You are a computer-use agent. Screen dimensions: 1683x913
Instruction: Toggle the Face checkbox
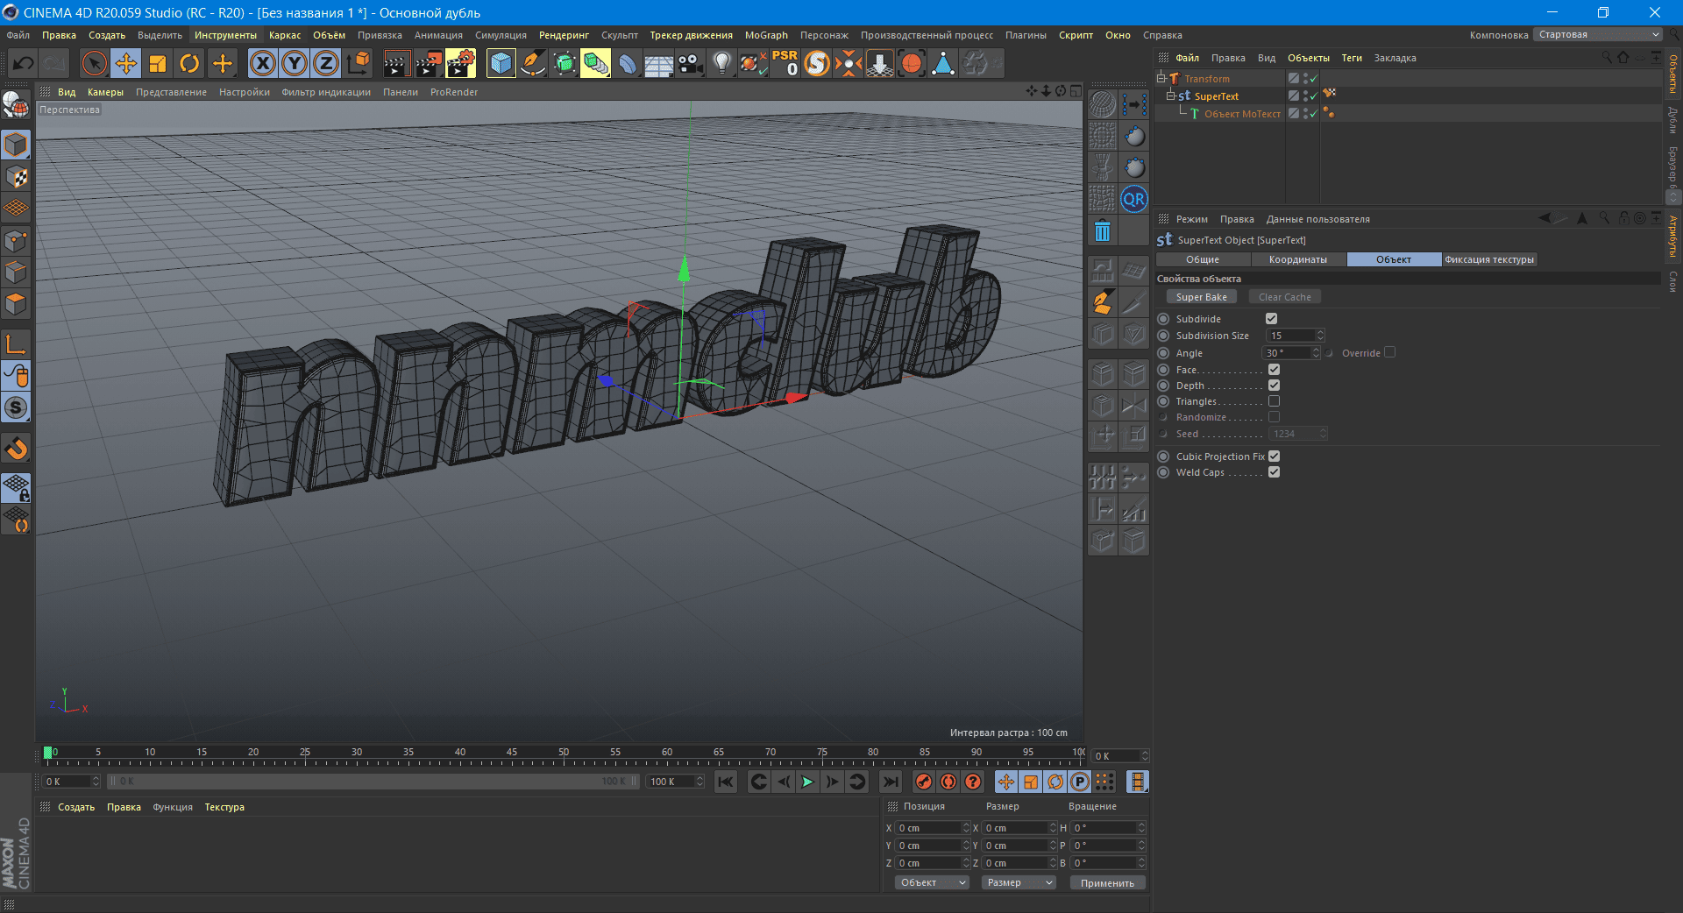point(1274,370)
